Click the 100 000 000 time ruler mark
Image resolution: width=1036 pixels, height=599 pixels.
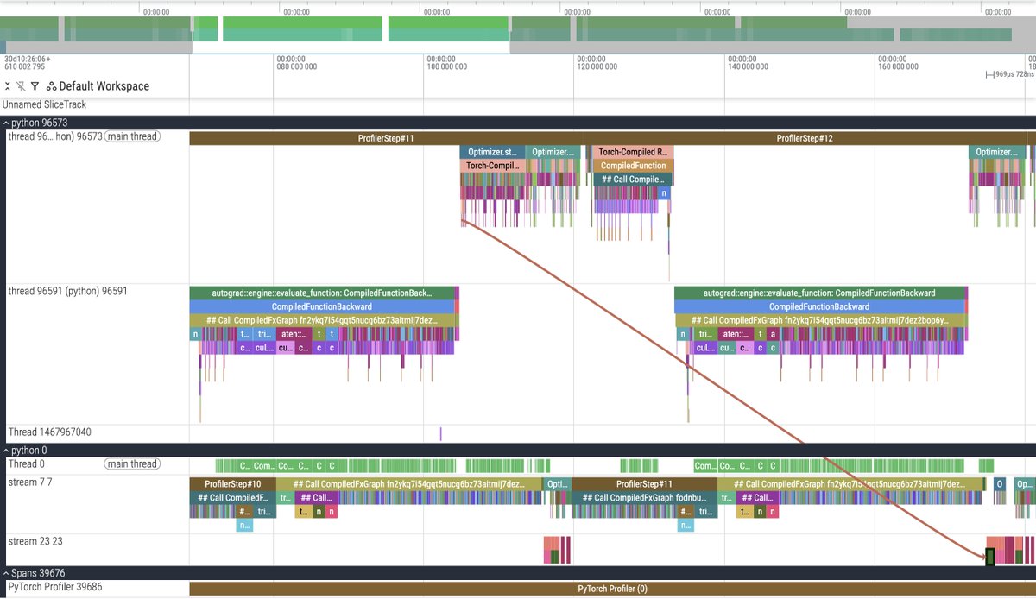coord(448,66)
